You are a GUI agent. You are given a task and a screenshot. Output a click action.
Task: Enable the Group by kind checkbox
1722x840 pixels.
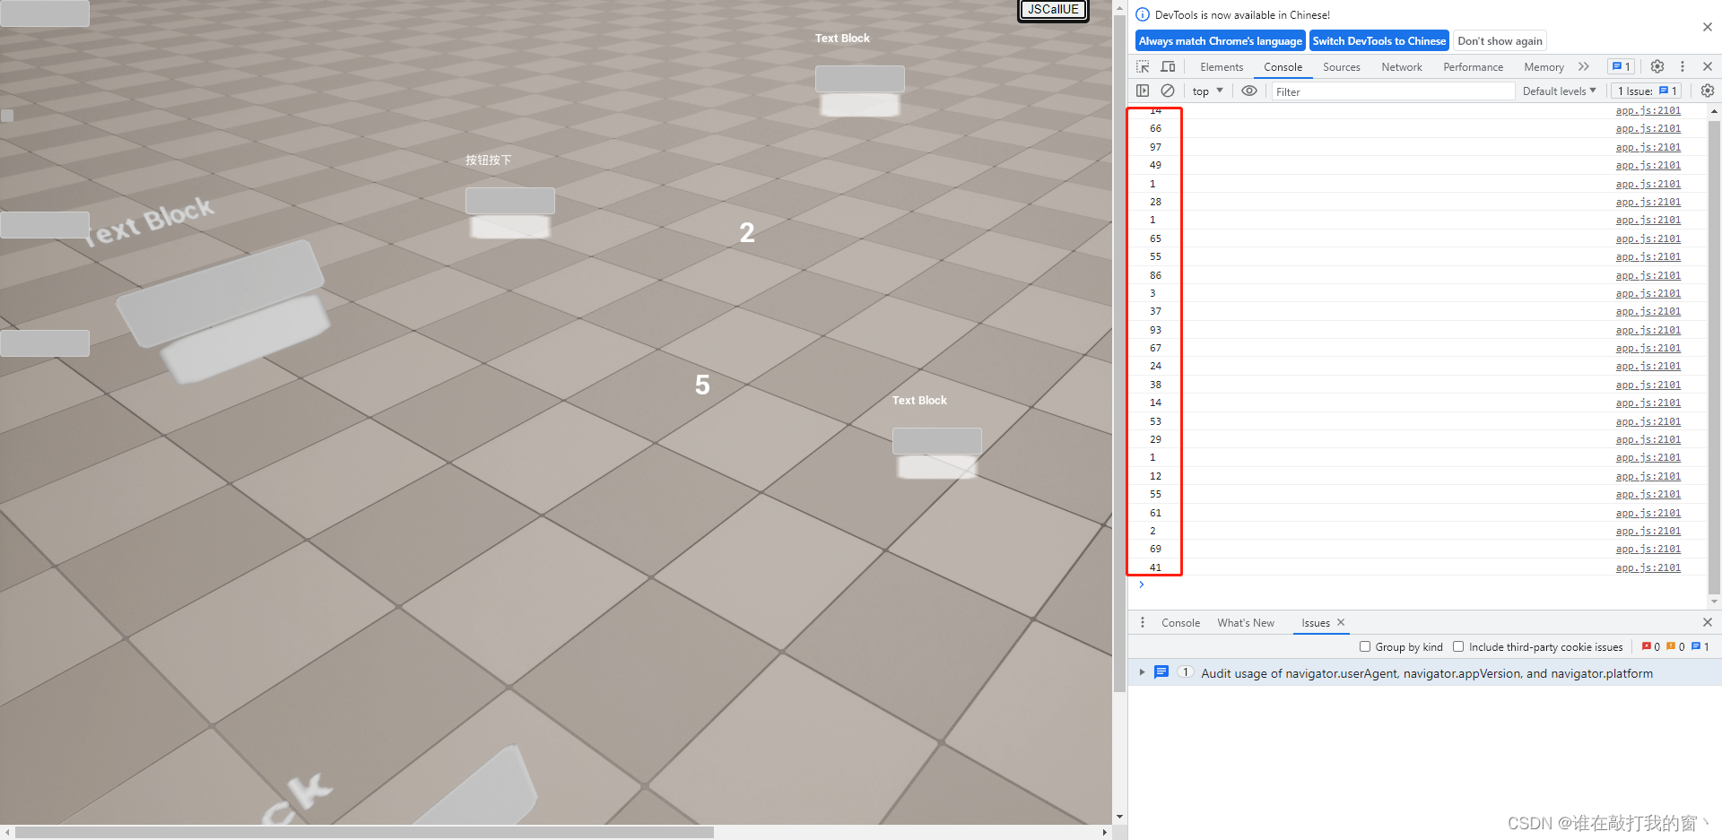click(x=1365, y=646)
